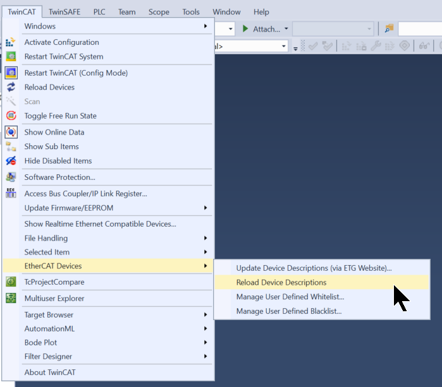Expand the AutomationML submenu
The height and width of the screenshot is (387, 442).
pos(206,328)
